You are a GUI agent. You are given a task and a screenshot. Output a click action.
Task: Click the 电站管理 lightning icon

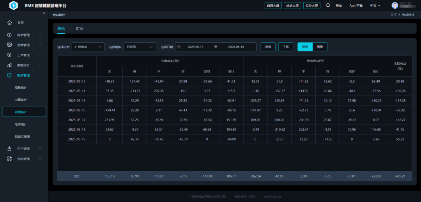coord(10,35)
